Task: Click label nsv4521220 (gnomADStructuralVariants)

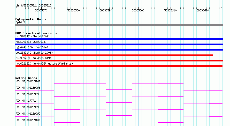Action: point(44,64)
